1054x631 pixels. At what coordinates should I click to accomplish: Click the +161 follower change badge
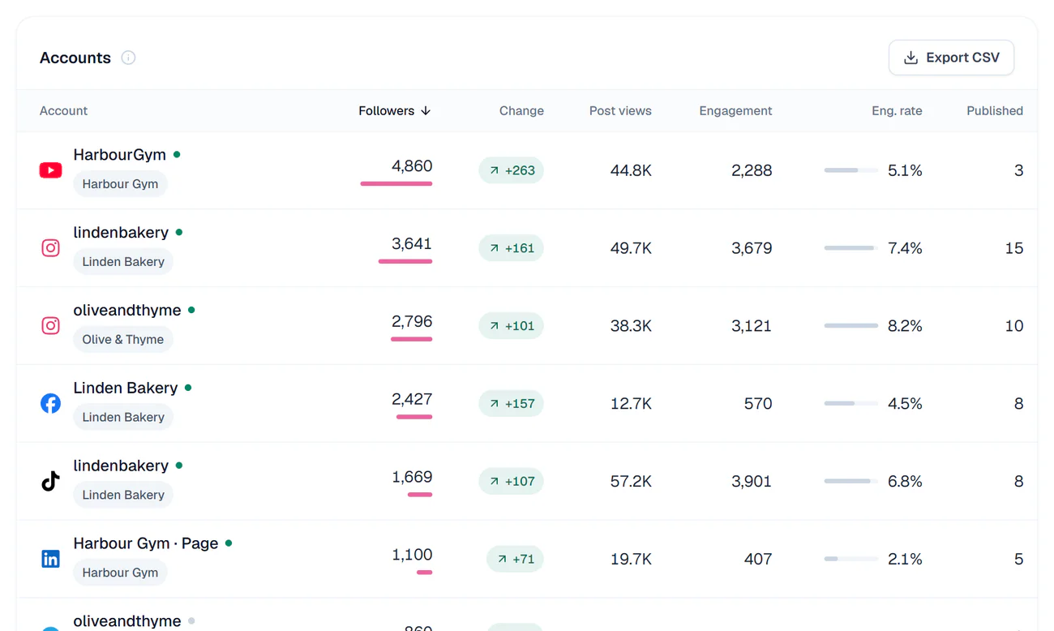click(x=511, y=248)
